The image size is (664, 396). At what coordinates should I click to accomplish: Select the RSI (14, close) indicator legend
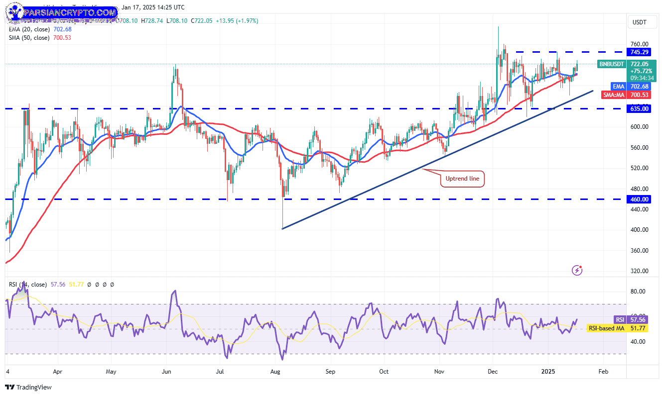(28, 285)
